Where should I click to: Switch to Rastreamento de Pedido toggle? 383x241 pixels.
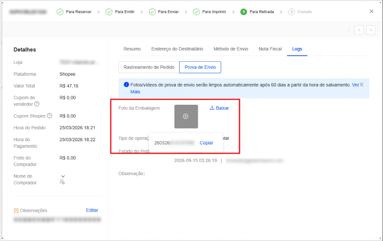pyautogui.click(x=149, y=67)
